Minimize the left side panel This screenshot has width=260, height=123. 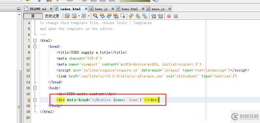[x=19, y=9]
